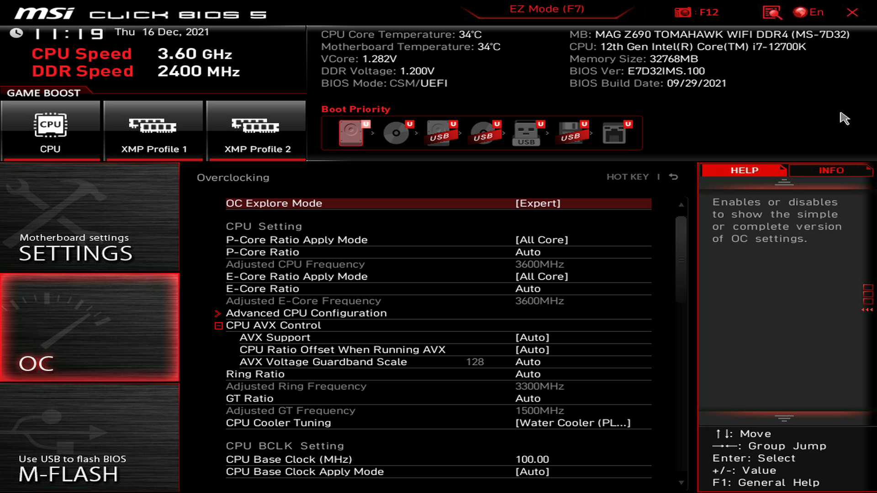The image size is (877, 493).
Task: Select first hard disk boot priority icon
Action: 353,133
